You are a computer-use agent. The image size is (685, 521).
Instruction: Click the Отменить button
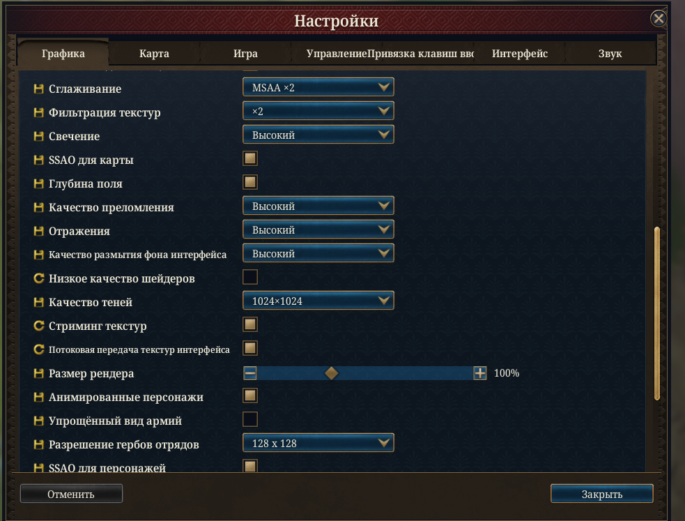tap(71, 494)
